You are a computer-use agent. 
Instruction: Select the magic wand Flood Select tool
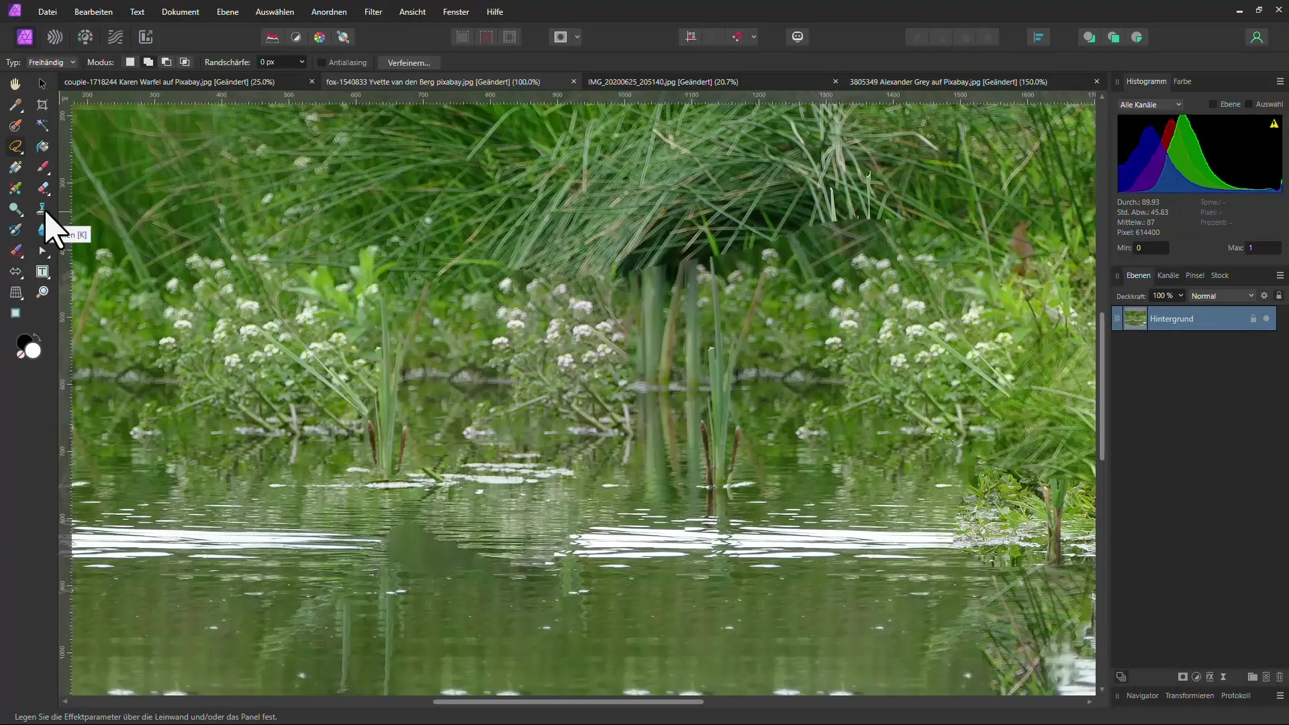(42, 126)
